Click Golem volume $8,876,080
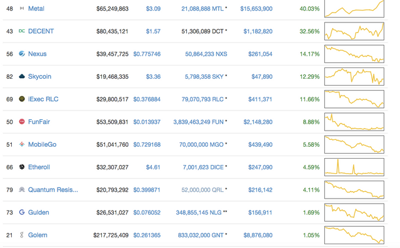Image resolution: width=400 pixels, height=248 pixels. click(x=258, y=236)
